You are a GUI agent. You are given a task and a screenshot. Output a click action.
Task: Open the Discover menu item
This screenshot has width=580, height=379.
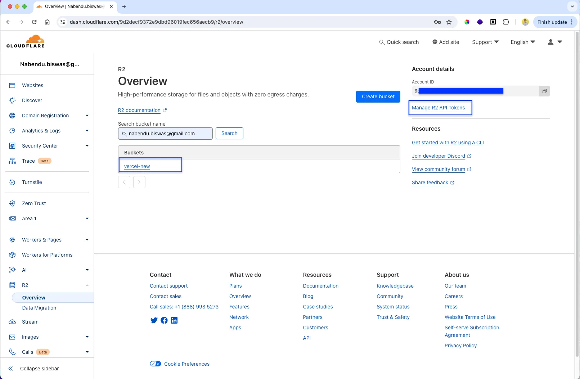32,100
